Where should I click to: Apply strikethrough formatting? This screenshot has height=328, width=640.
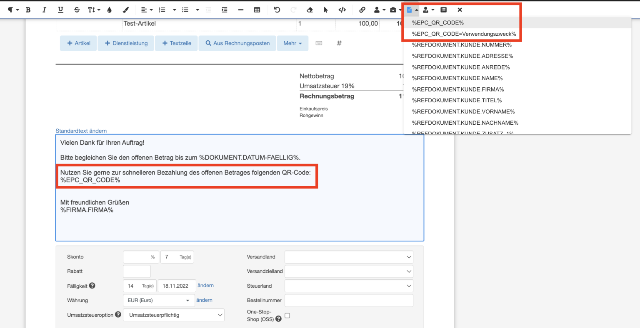77,10
